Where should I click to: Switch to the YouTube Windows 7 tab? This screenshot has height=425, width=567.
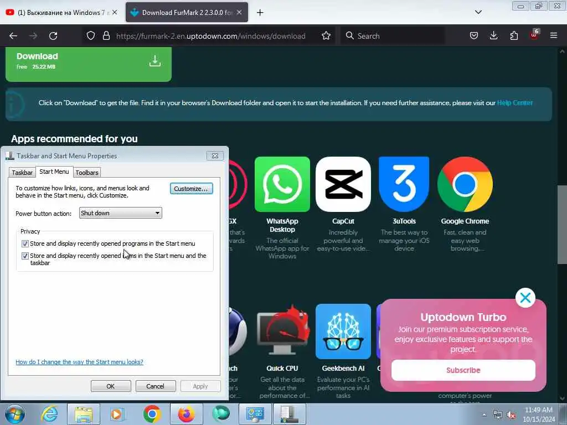tap(61, 12)
